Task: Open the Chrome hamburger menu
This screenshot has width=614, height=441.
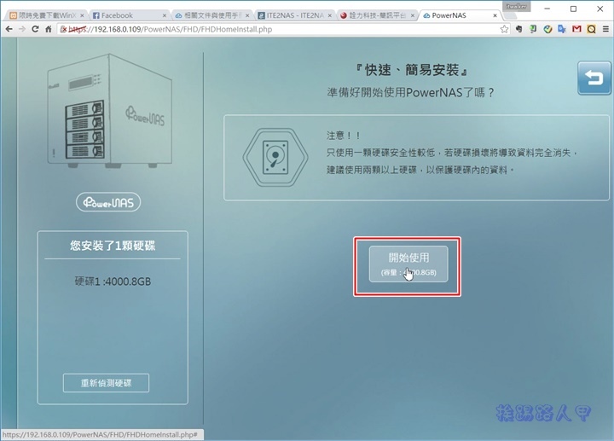Action: 605,29
